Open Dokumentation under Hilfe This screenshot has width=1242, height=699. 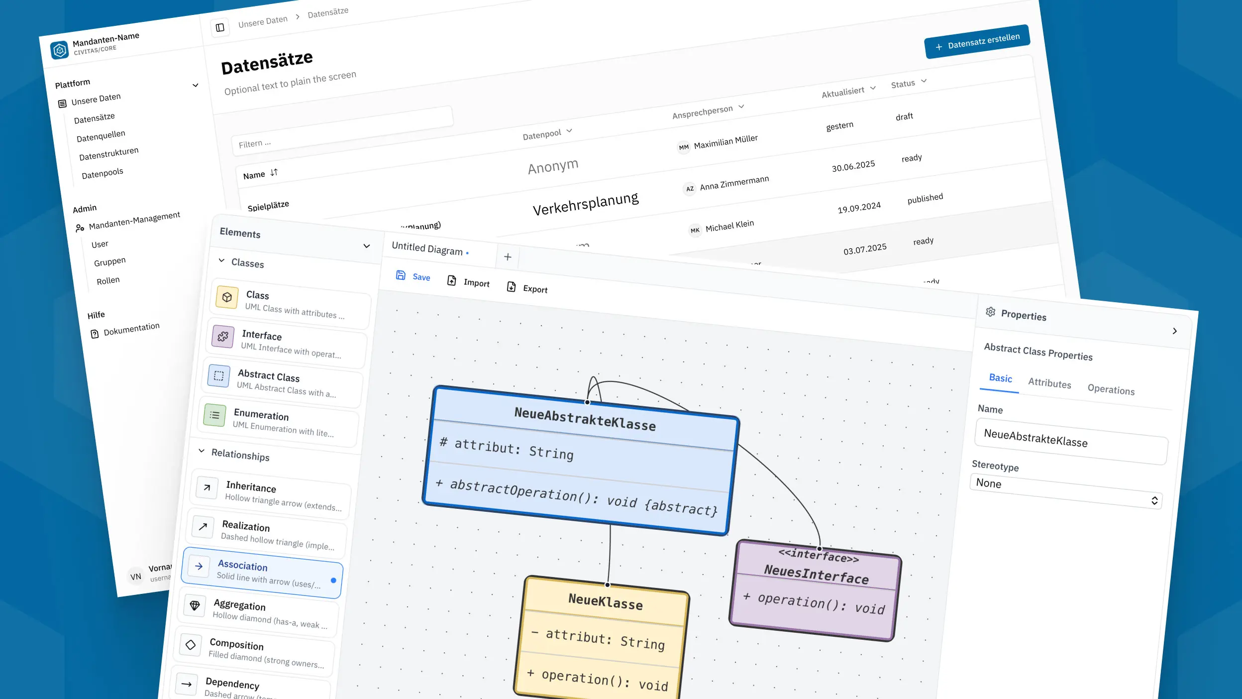coord(131,329)
